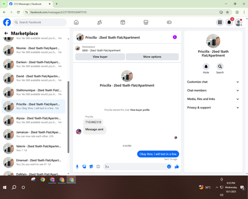The width and height of the screenshot is (248, 199).
Task: Open David's 2bed 1bath chat
Action: click(33, 78)
